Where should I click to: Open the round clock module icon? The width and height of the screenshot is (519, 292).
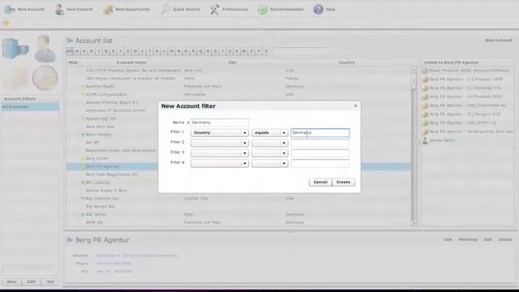[x=45, y=78]
